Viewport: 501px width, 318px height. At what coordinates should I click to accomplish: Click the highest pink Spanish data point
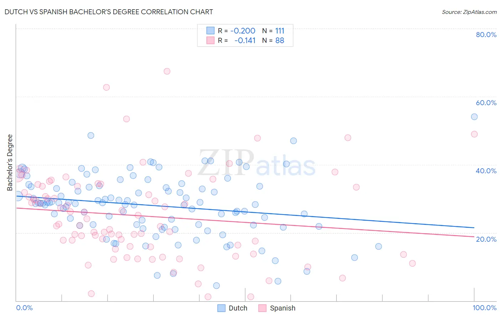[x=167, y=71]
